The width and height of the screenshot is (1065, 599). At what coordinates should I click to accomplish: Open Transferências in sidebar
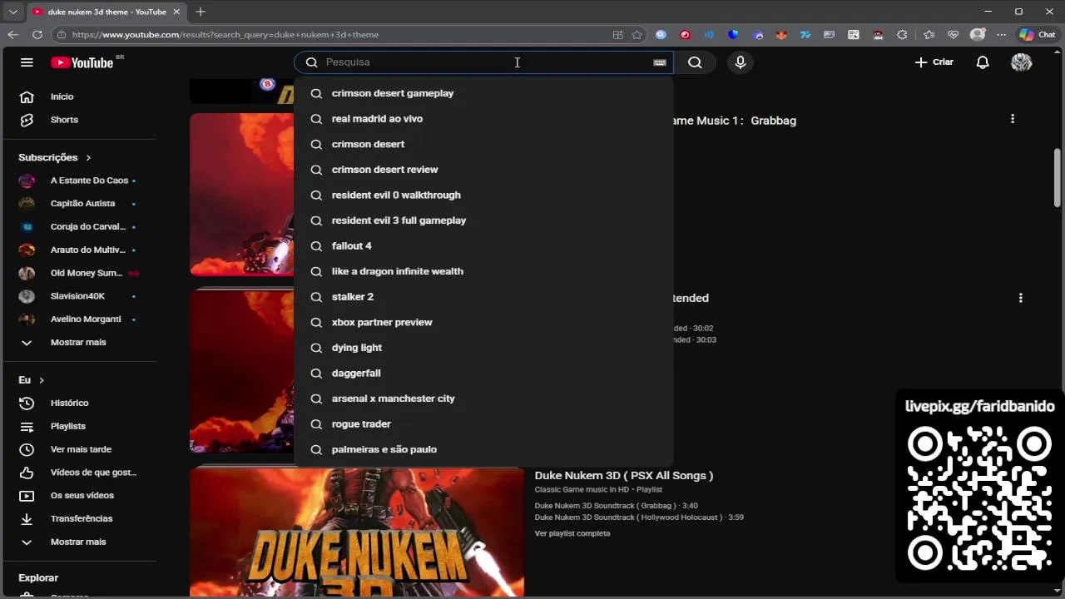click(80, 518)
